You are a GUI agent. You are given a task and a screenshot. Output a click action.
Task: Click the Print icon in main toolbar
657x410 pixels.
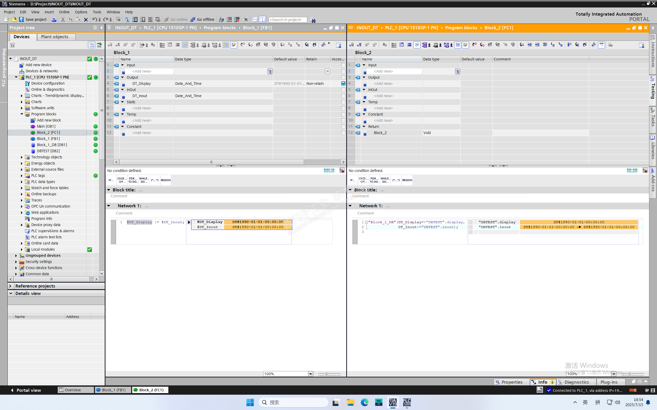coord(54,19)
